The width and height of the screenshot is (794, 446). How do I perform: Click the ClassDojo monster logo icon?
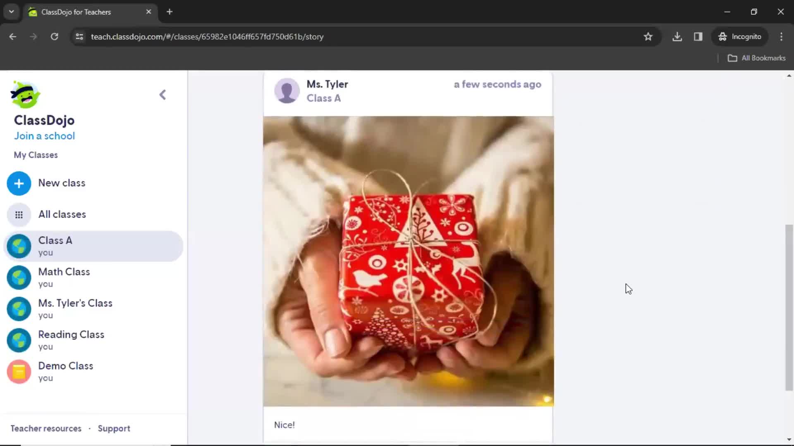(24, 95)
